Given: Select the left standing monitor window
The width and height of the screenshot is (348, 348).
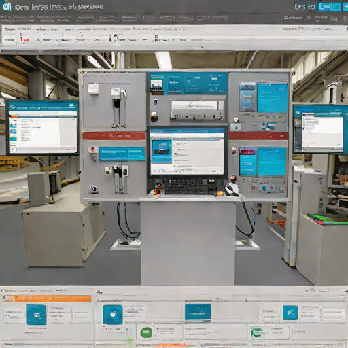Looking at the screenshot, I should point(43,128).
